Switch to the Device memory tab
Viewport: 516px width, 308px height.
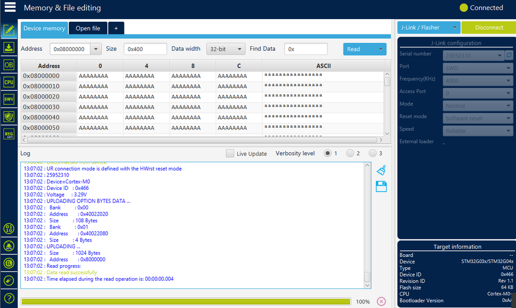tap(44, 28)
